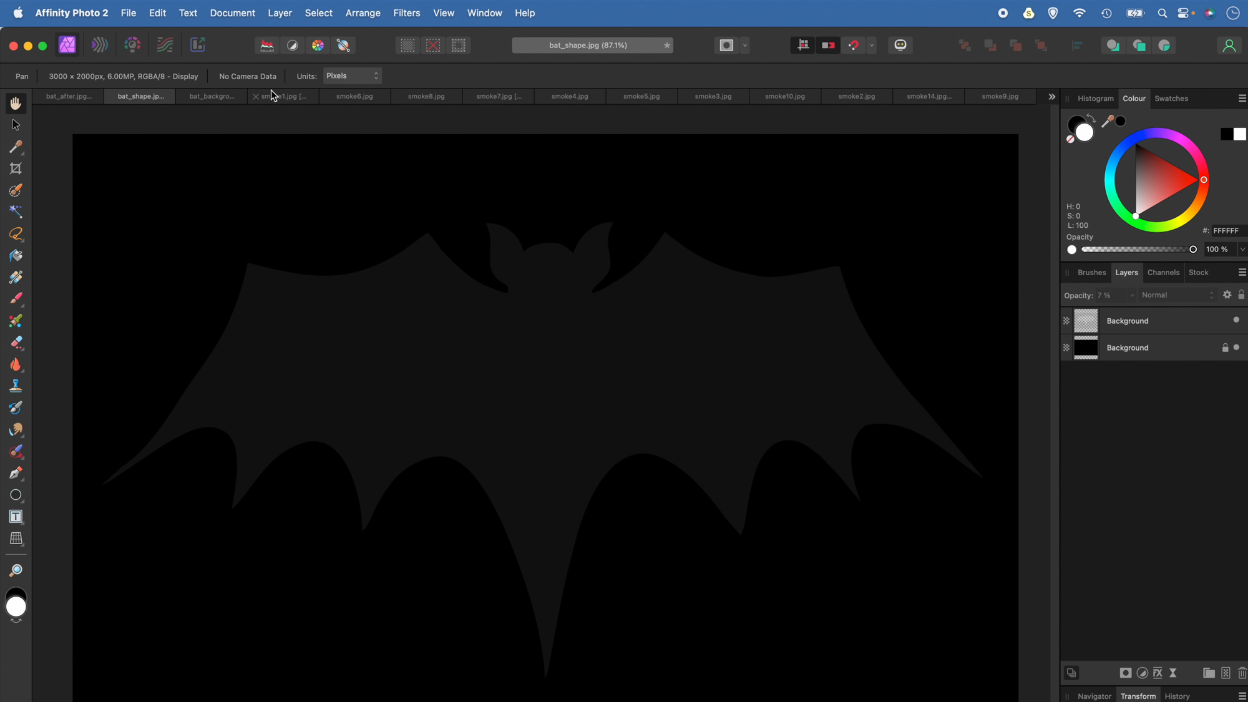Show hidden document tabs chevron
Viewport: 1248px width, 702px height.
(1052, 97)
